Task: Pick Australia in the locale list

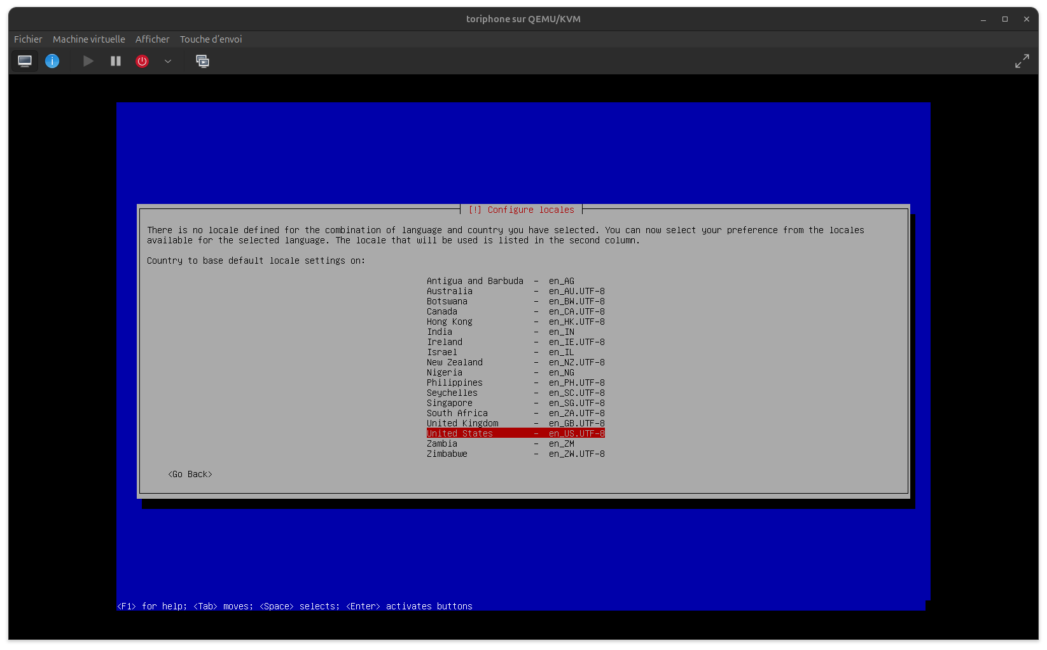Action: coord(450,291)
